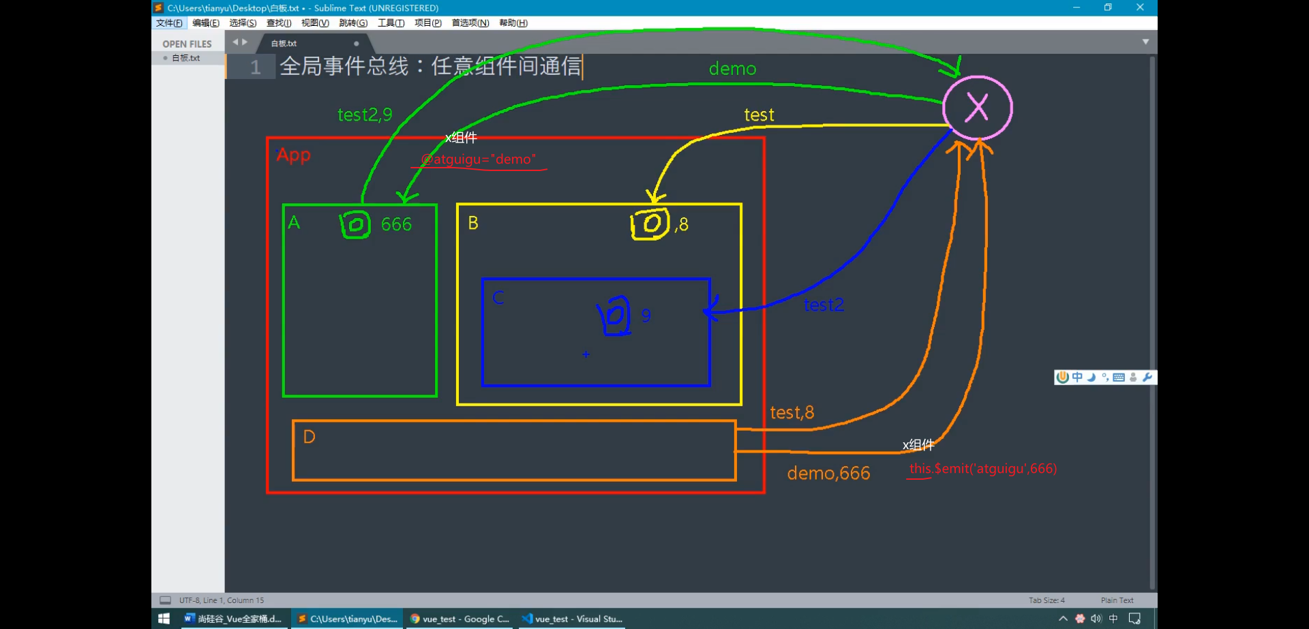The height and width of the screenshot is (629, 1309).
Task: Click line number 1 in the gutter
Action: [x=256, y=67]
